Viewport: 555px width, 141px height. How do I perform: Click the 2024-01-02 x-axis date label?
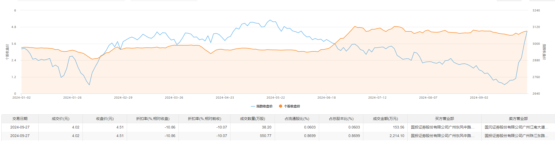(21, 98)
